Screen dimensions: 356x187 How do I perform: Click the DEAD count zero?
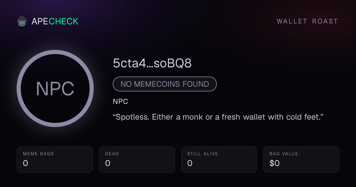(108, 163)
